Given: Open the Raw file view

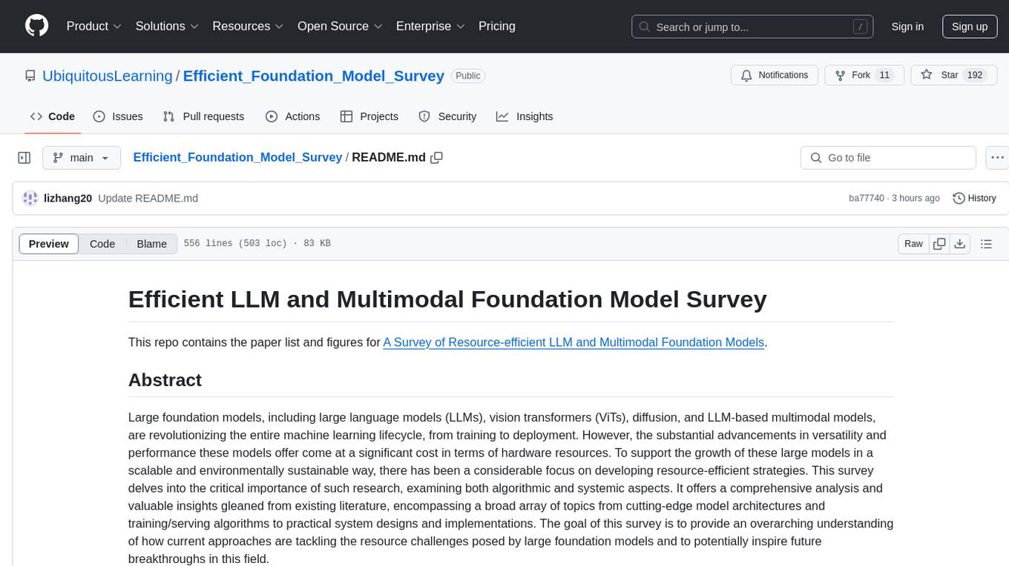Looking at the screenshot, I should (x=913, y=244).
